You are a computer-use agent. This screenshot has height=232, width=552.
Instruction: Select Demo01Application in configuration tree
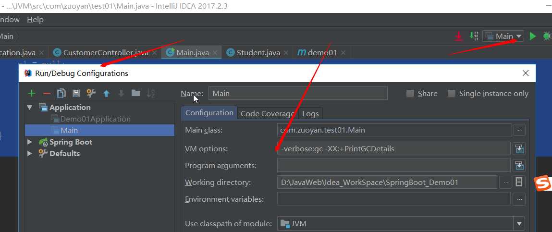click(x=96, y=119)
